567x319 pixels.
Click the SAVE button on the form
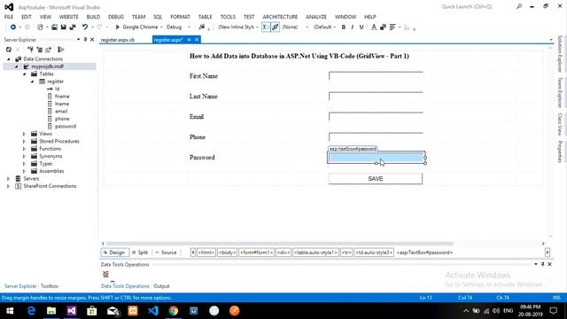point(376,179)
